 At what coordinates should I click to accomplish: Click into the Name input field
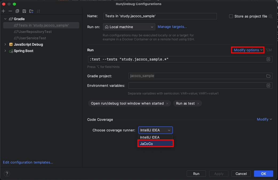160,16
